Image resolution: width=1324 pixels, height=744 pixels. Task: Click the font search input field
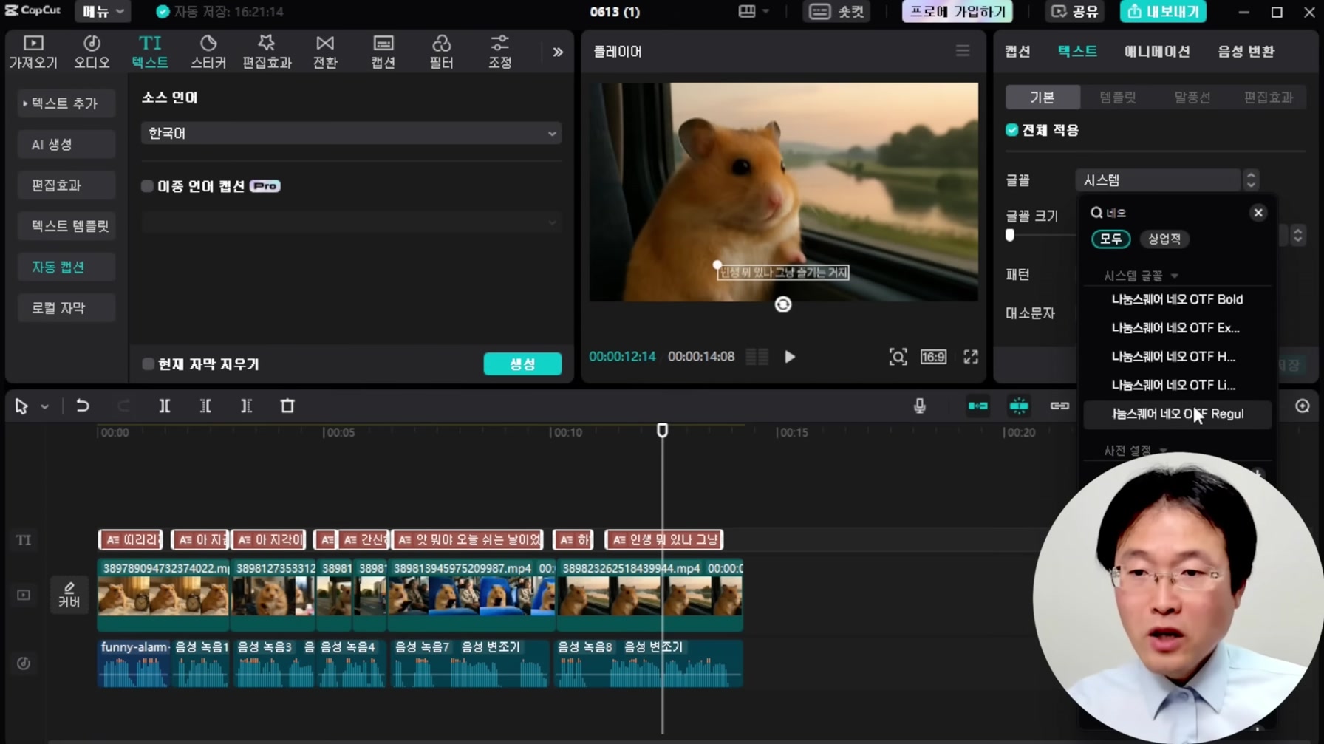pos(1171,213)
